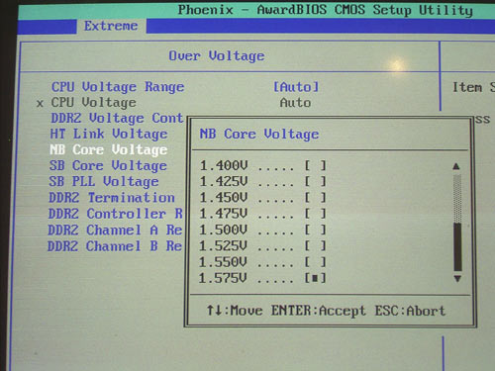Select the CPU Voltage Range setting
The width and height of the screenshot is (495, 371).
[x=118, y=87]
